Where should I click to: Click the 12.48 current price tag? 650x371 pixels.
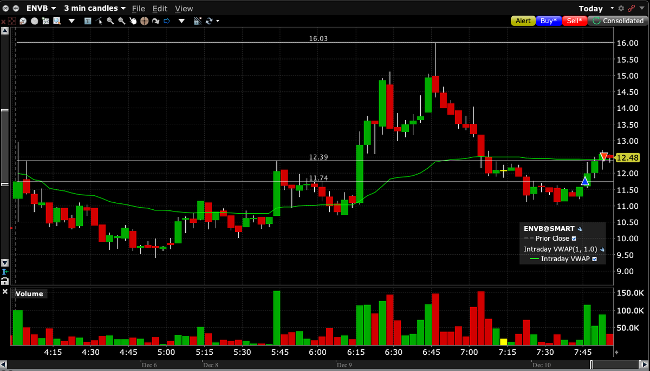click(628, 158)
